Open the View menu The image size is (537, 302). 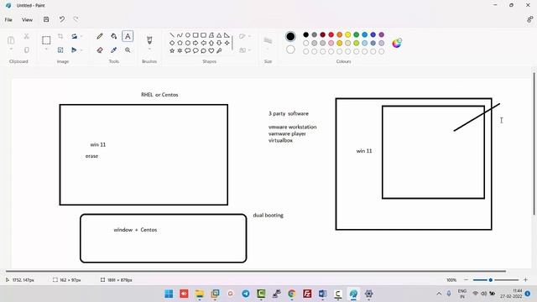pyautogui.click(x=28, y=20)
